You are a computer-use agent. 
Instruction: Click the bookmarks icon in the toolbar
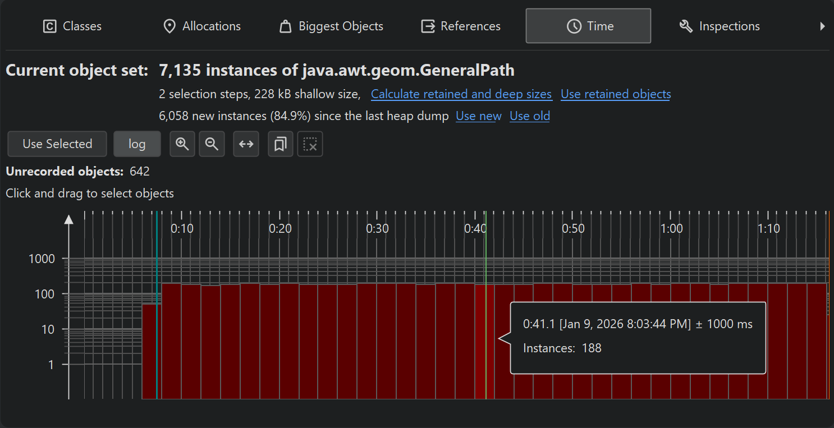[281, 144]
